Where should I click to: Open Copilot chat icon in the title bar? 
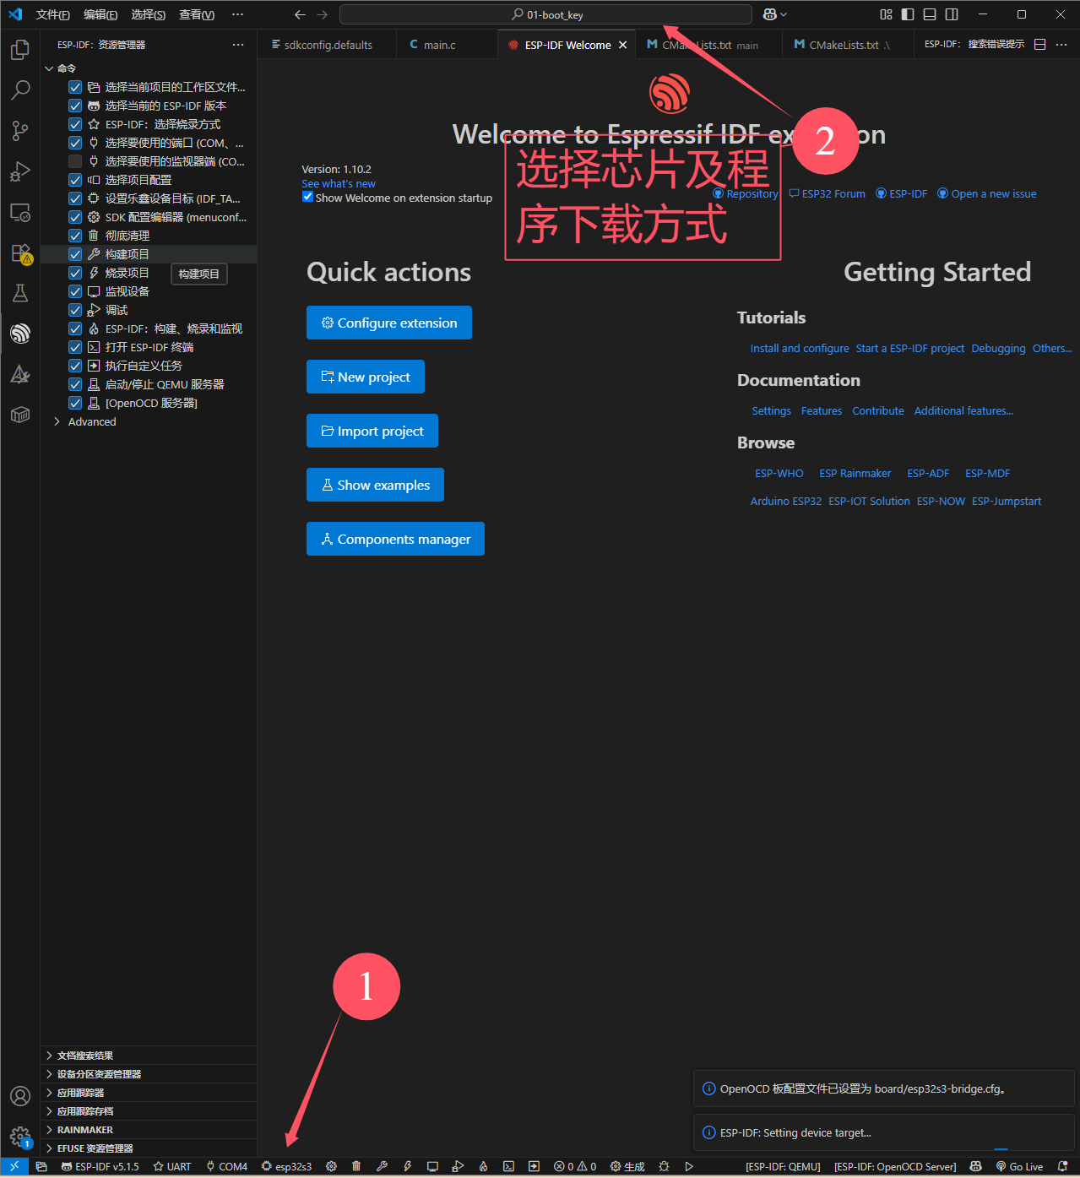click(x=769, y=14)
